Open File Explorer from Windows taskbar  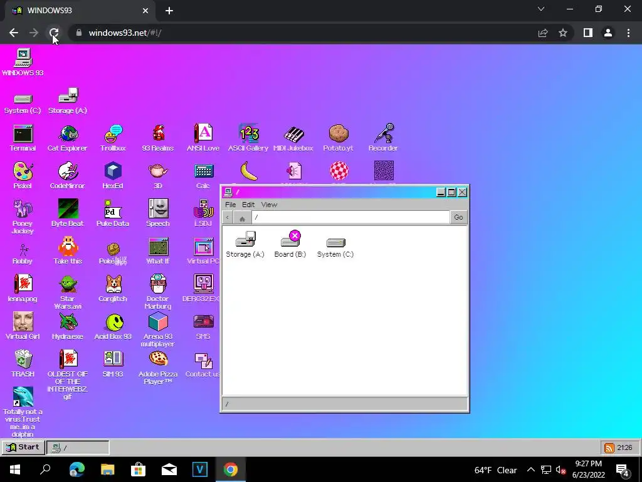click(107, 469)
